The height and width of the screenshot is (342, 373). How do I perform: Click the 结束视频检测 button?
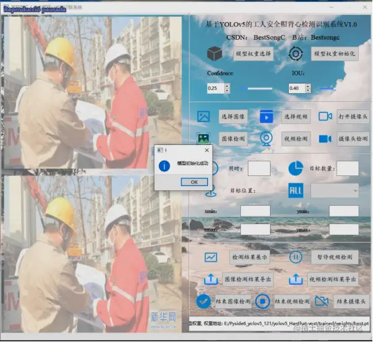pyautogui.click(x=292, y=302)
